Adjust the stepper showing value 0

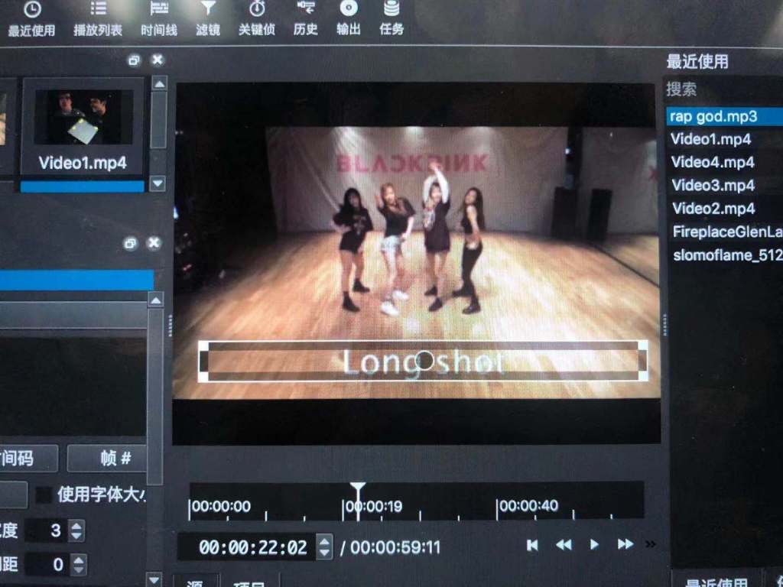(x=76, y=565)
